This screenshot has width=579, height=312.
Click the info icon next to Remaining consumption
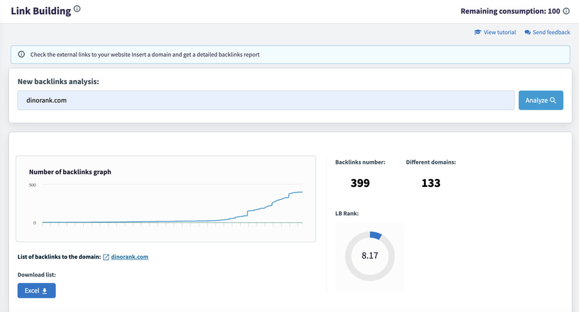[x=566, y=11]
